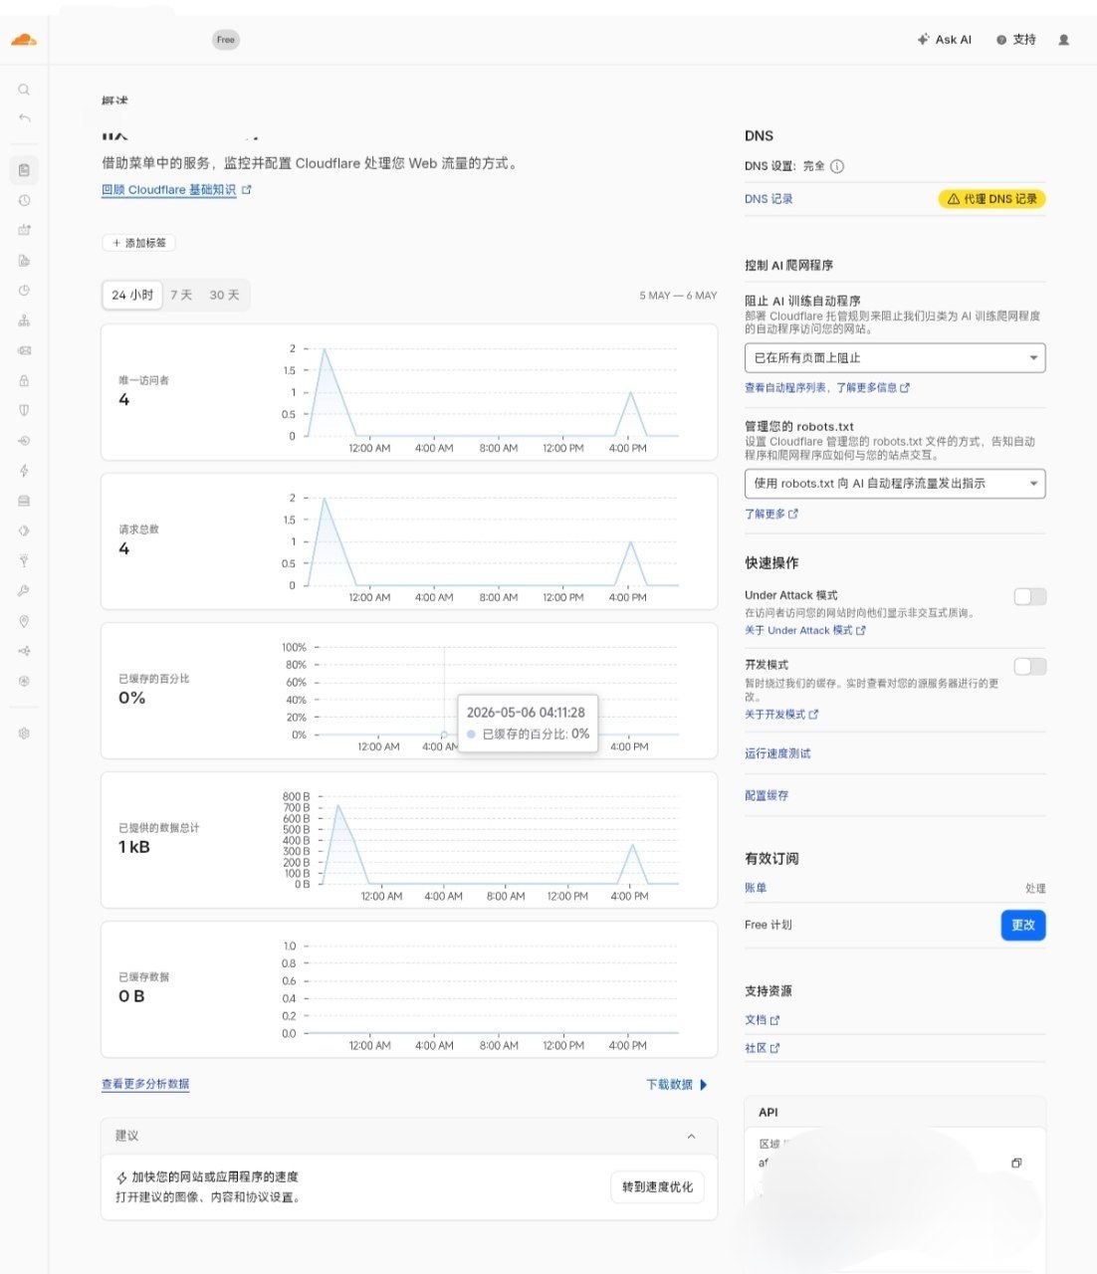Open search via the magnifier sidebar icon
This screenshot has height=1274, width=1097.
tap(24, 90)
